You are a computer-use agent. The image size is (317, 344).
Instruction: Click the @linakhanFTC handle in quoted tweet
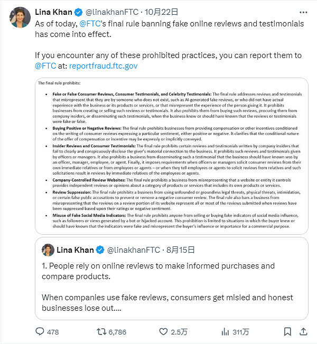pos(135,250)
